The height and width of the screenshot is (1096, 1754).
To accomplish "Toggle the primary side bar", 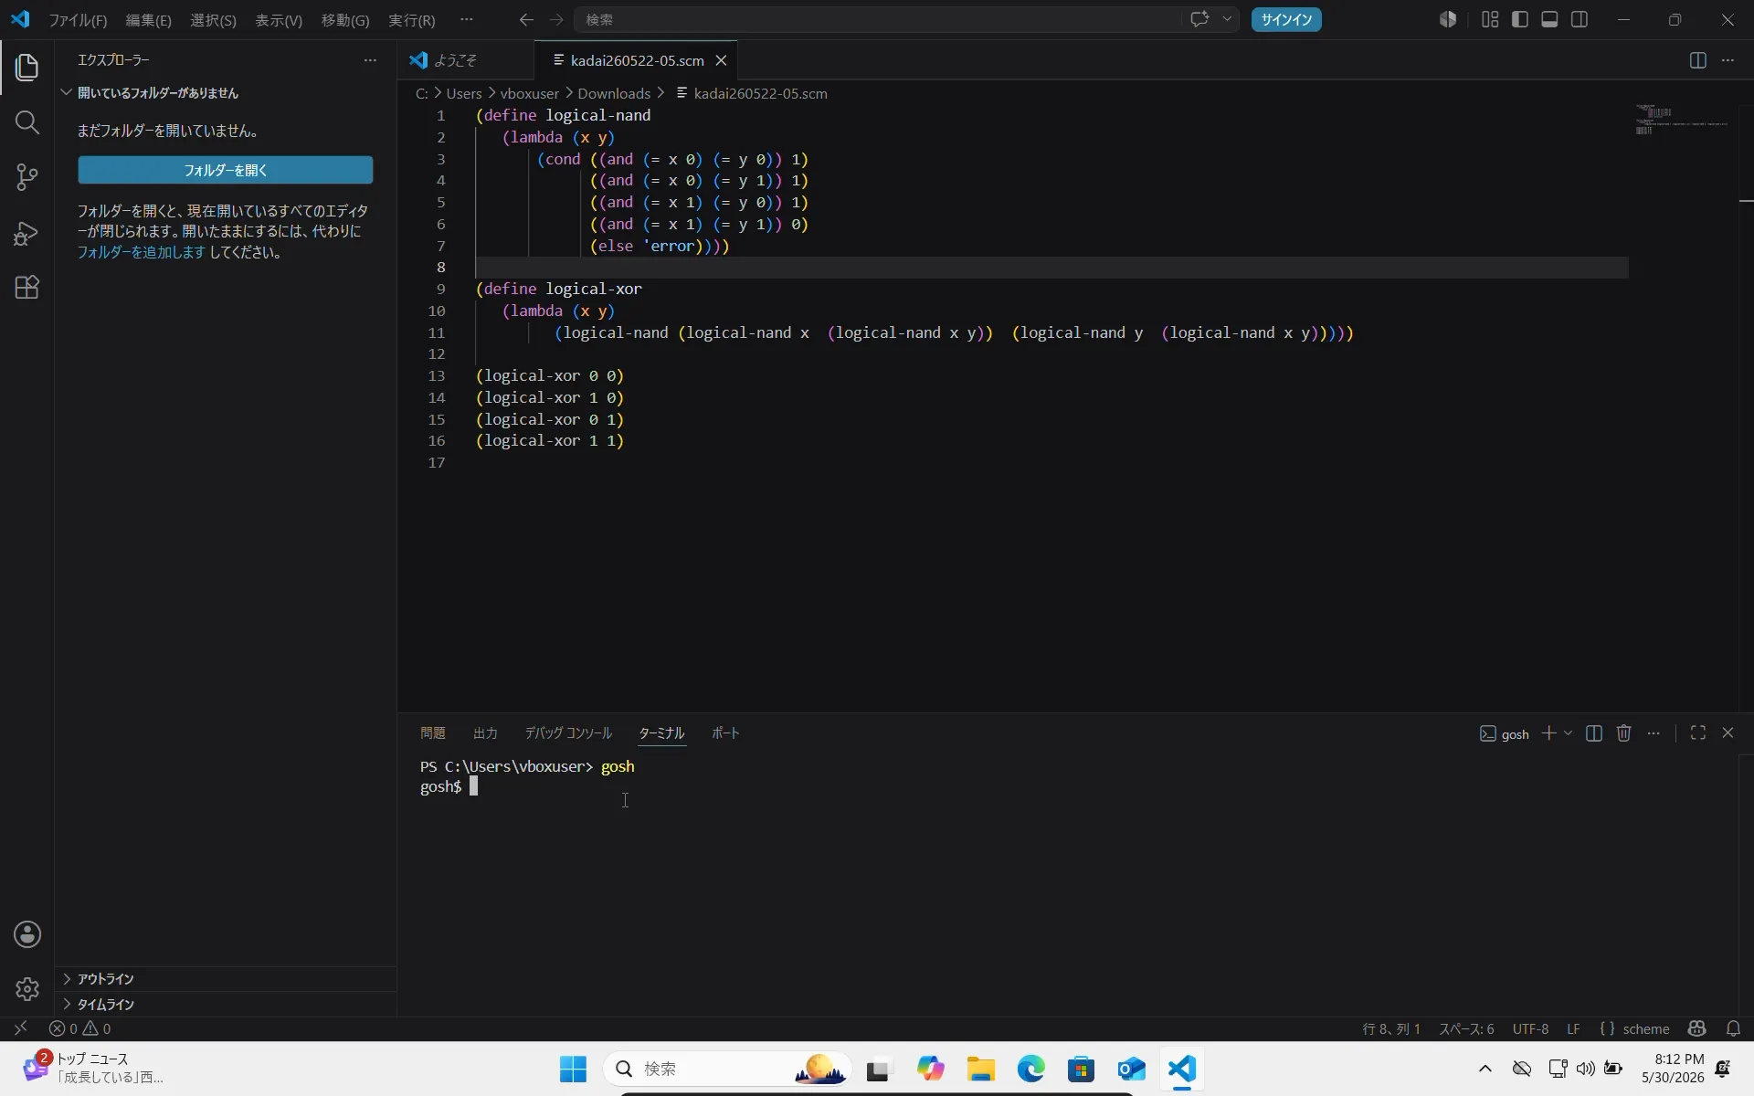I will tap(1520, 19).
